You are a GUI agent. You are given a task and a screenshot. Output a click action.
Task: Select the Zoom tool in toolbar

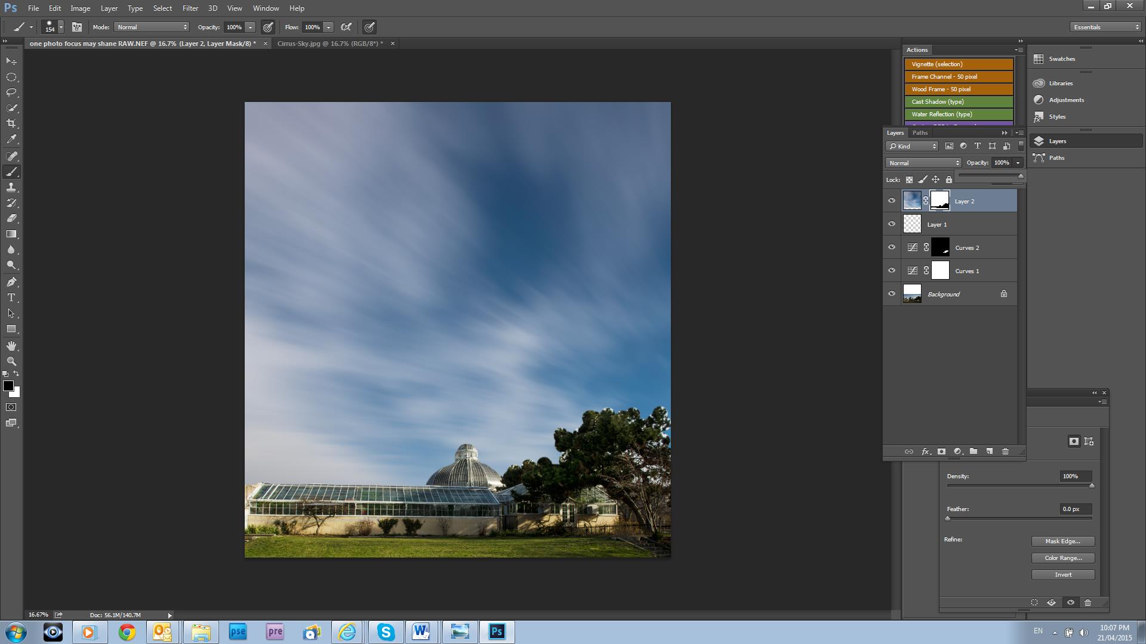click(11, 361)
